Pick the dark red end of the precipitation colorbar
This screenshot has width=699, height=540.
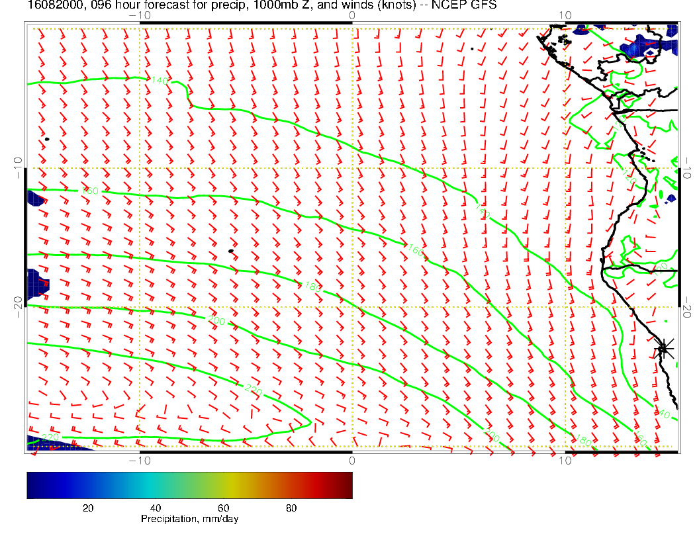(346, 485)
